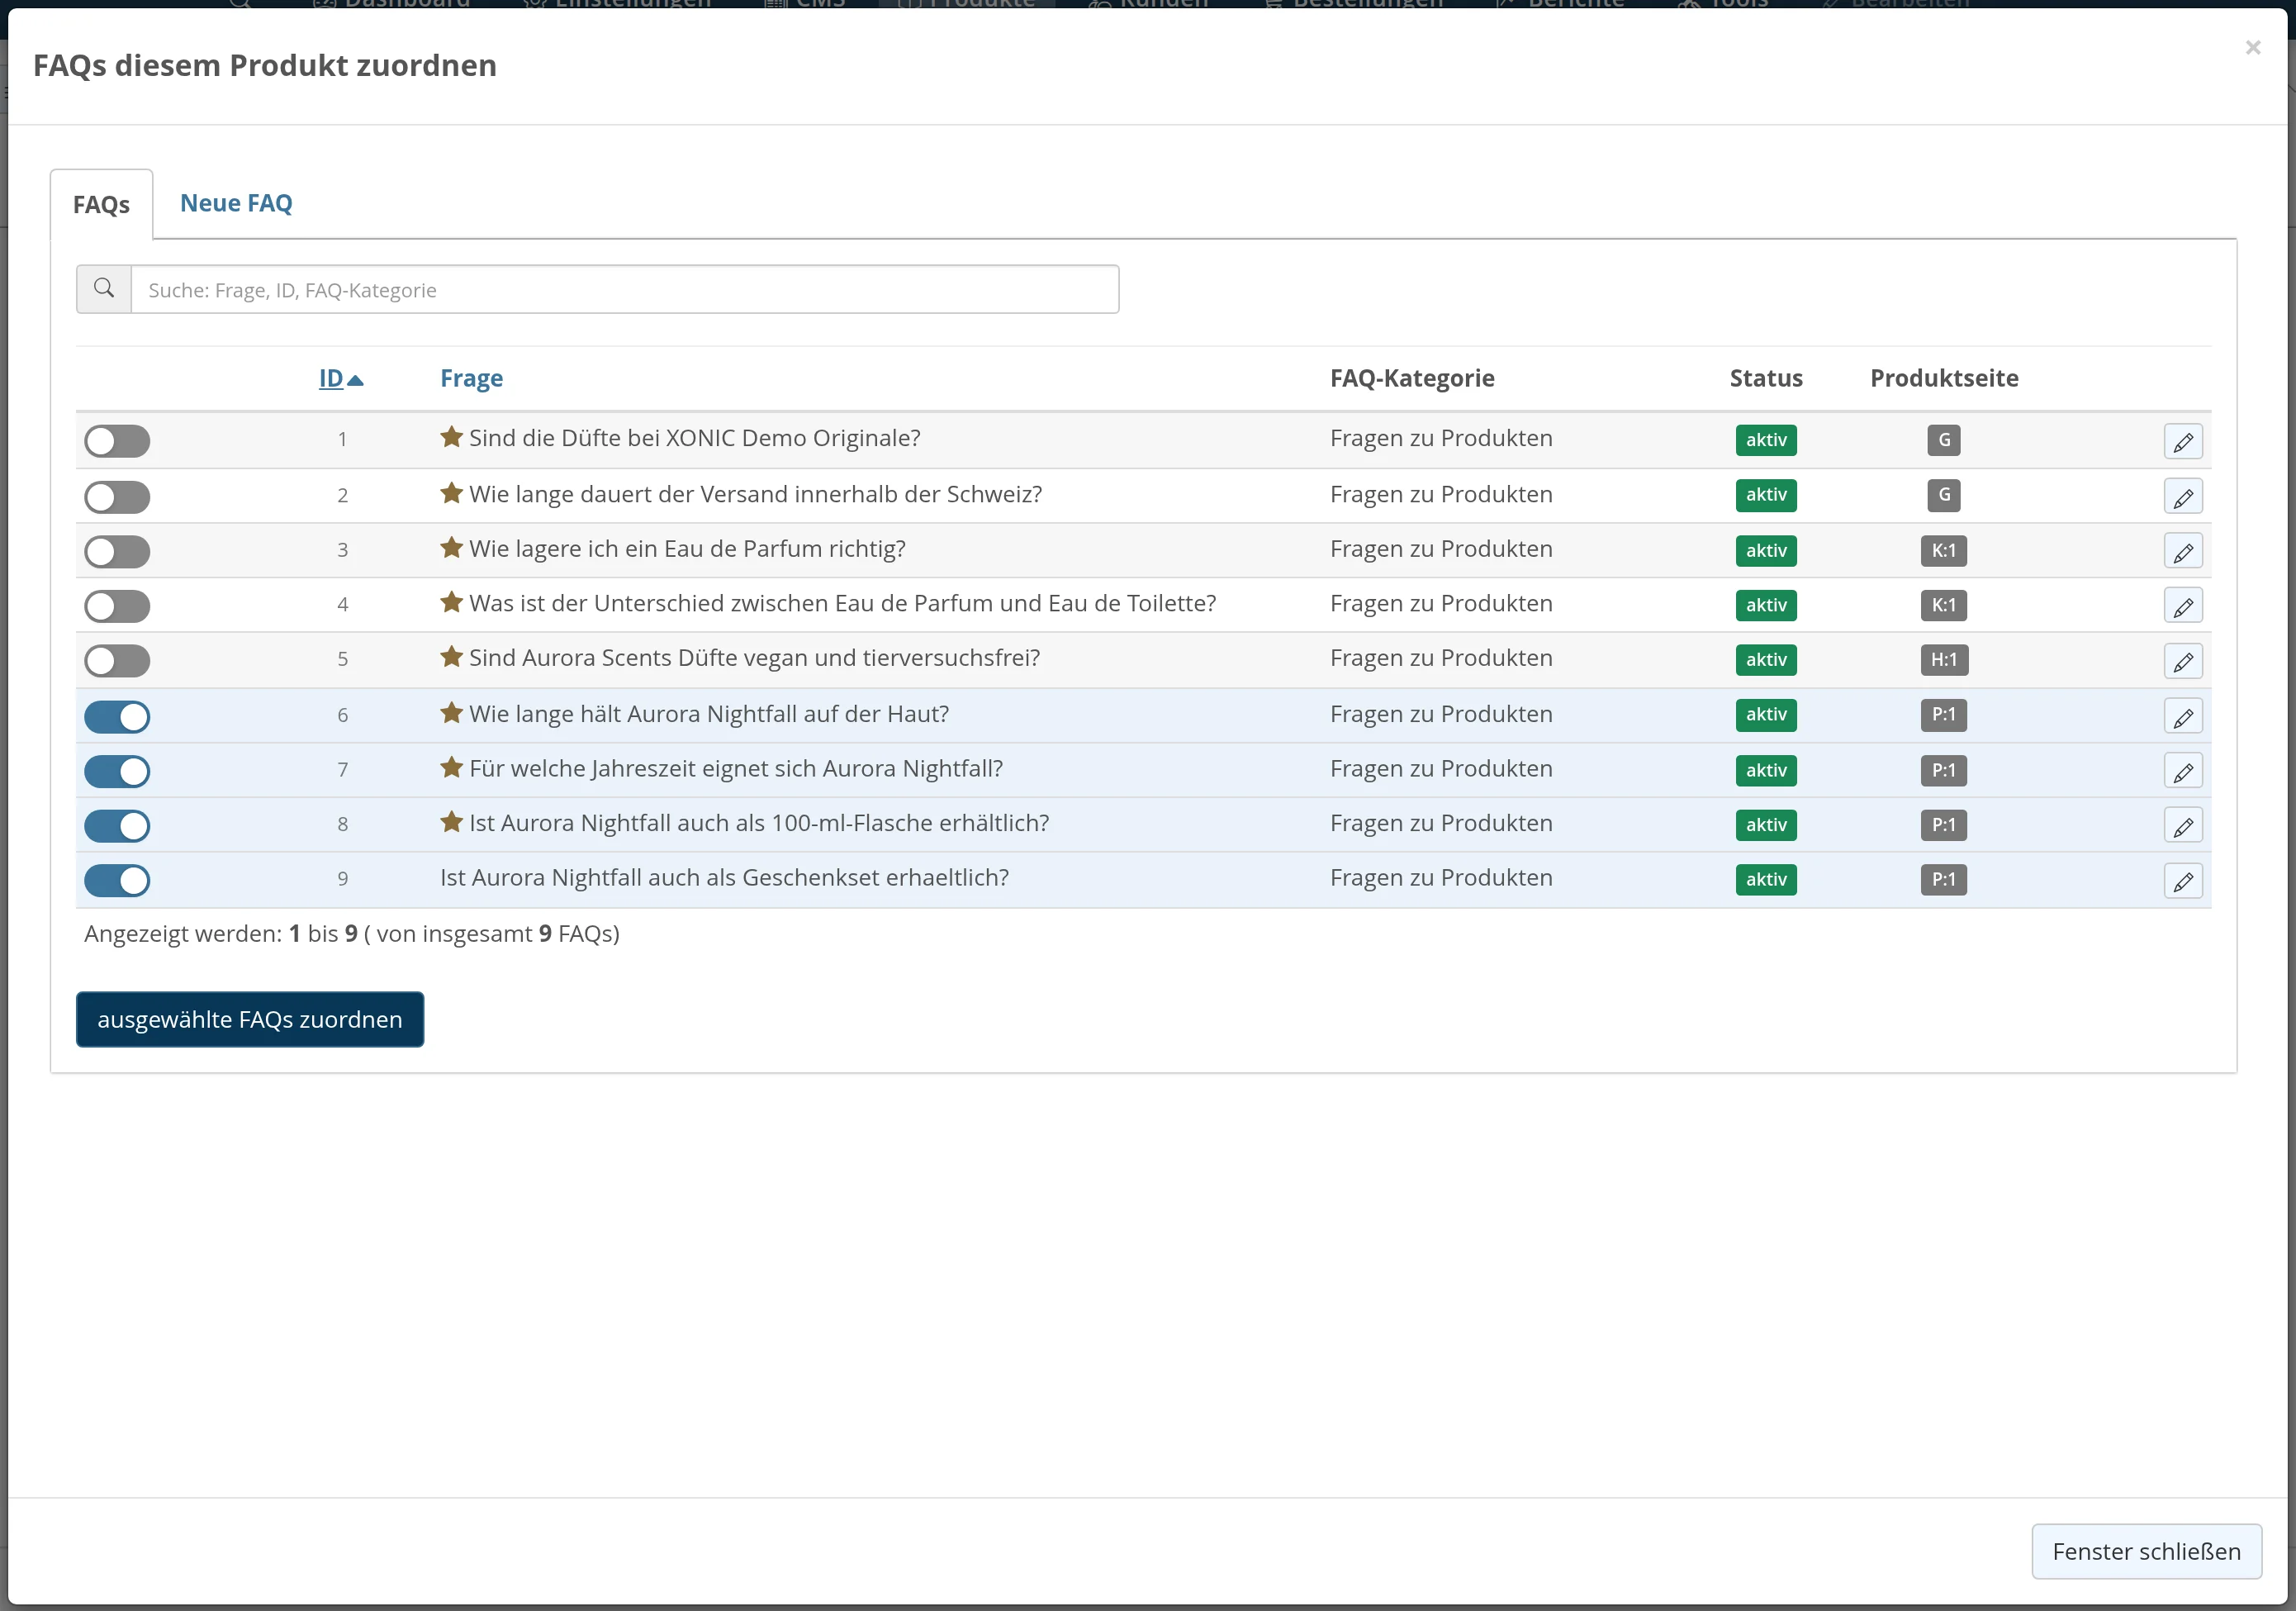Open editor for FAQ 3 pencil icon
The height and width of the screenshot is (1611, 2296).
[2183, 551]
